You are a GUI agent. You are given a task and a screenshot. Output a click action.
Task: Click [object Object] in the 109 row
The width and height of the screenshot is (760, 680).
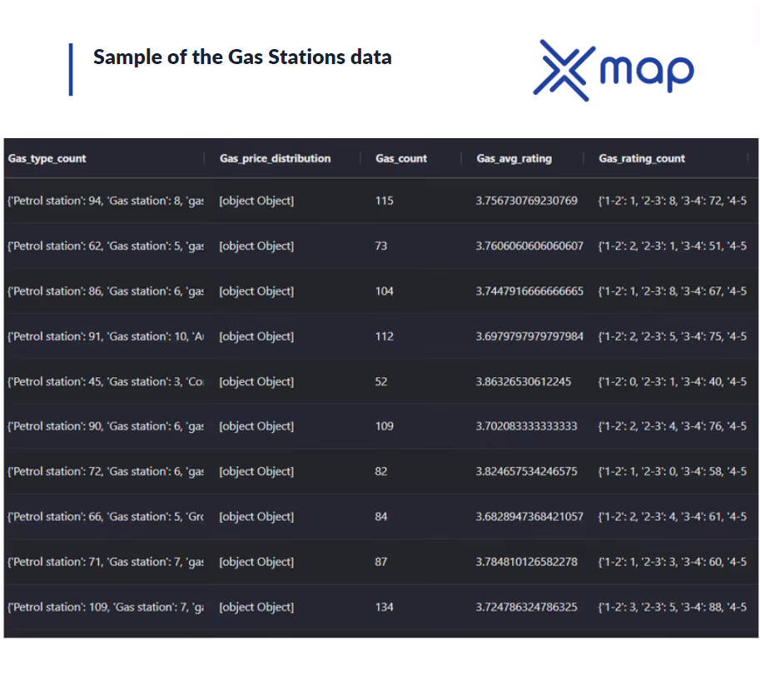pos(256,426)
